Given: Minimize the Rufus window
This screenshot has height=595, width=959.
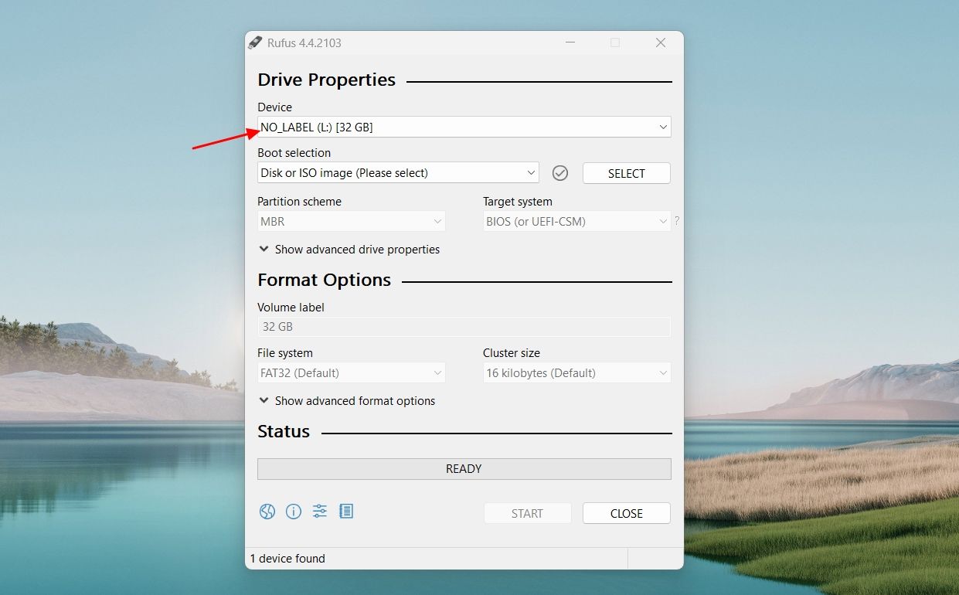Looking at the screenshot, I should (x=570, y=42).
